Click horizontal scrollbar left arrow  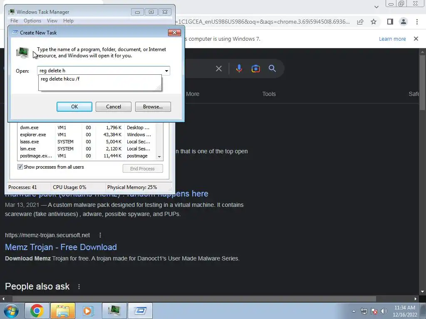coord(3,299)
